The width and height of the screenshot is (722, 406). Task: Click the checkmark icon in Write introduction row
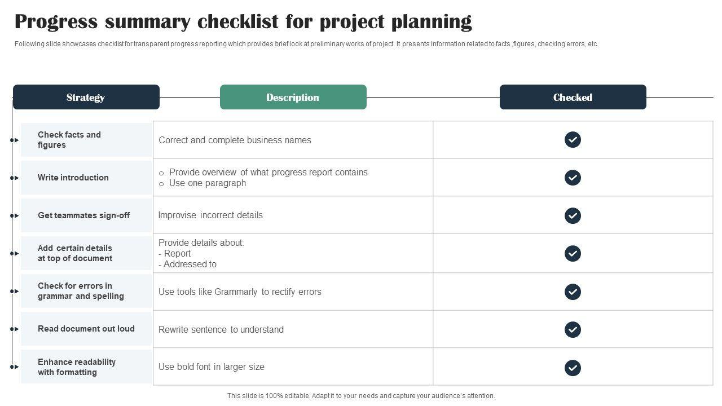[x=573, y=178]
